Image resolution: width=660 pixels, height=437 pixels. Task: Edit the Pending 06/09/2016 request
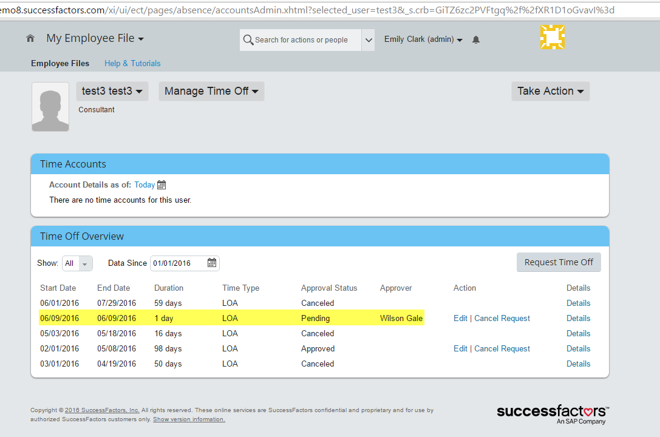coord(460,319)
